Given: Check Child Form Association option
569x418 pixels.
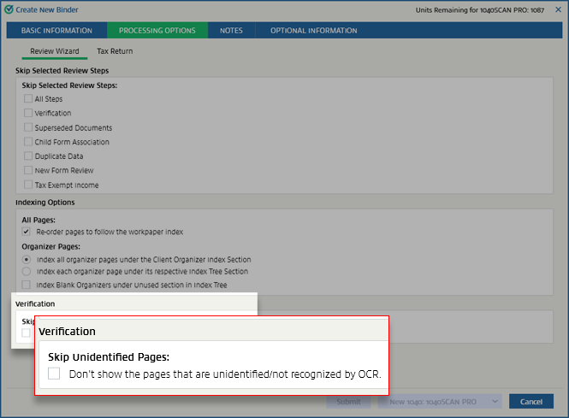Looking at the screenshot, I should click(28, 142).
